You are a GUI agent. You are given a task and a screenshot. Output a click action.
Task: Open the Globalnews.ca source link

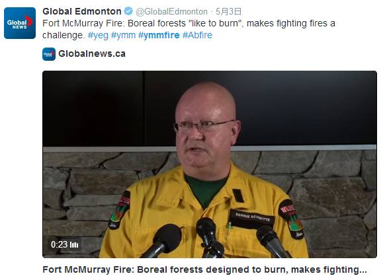(92, 53)
